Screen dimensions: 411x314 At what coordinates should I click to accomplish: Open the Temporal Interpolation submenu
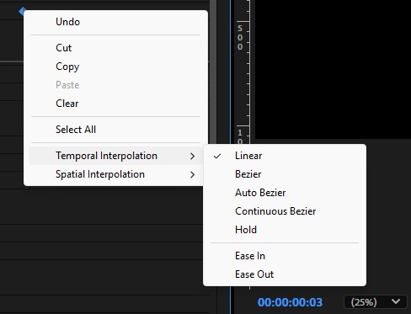tap(115, 156)
